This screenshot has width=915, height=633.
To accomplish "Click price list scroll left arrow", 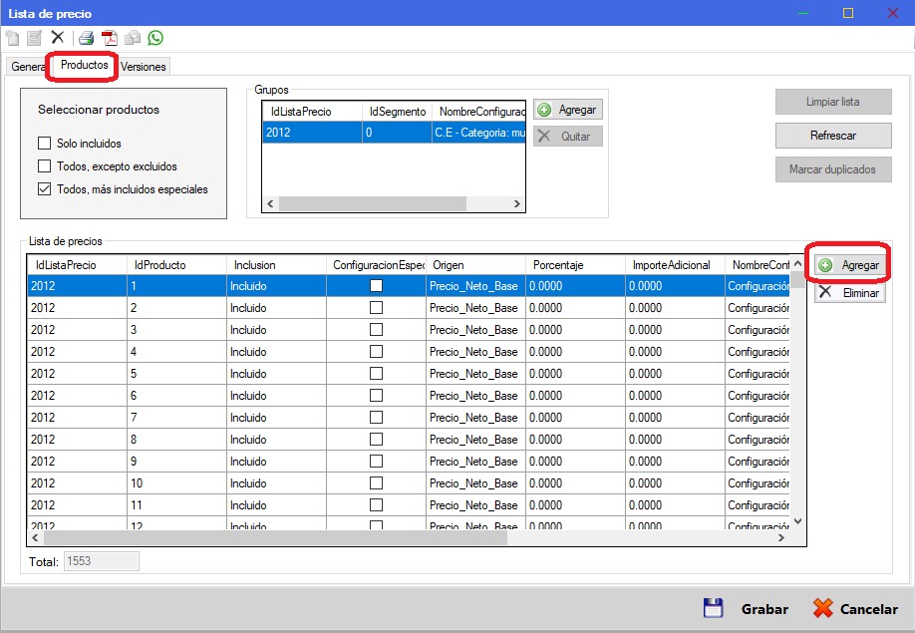I will pos(35,538).
